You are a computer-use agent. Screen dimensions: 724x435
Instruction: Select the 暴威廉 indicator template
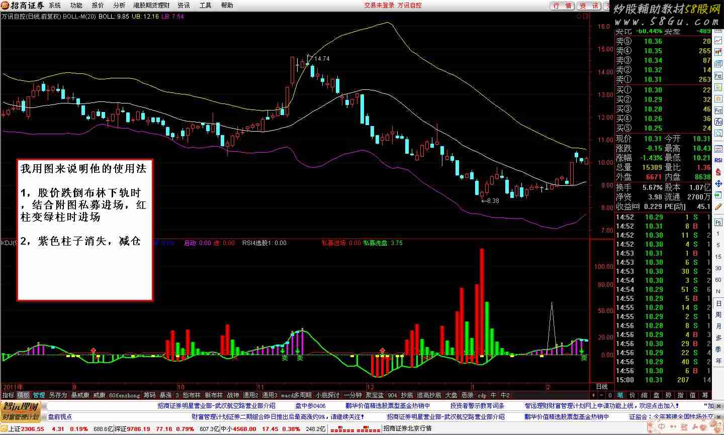pyautogui.click(x=80, y=395)
